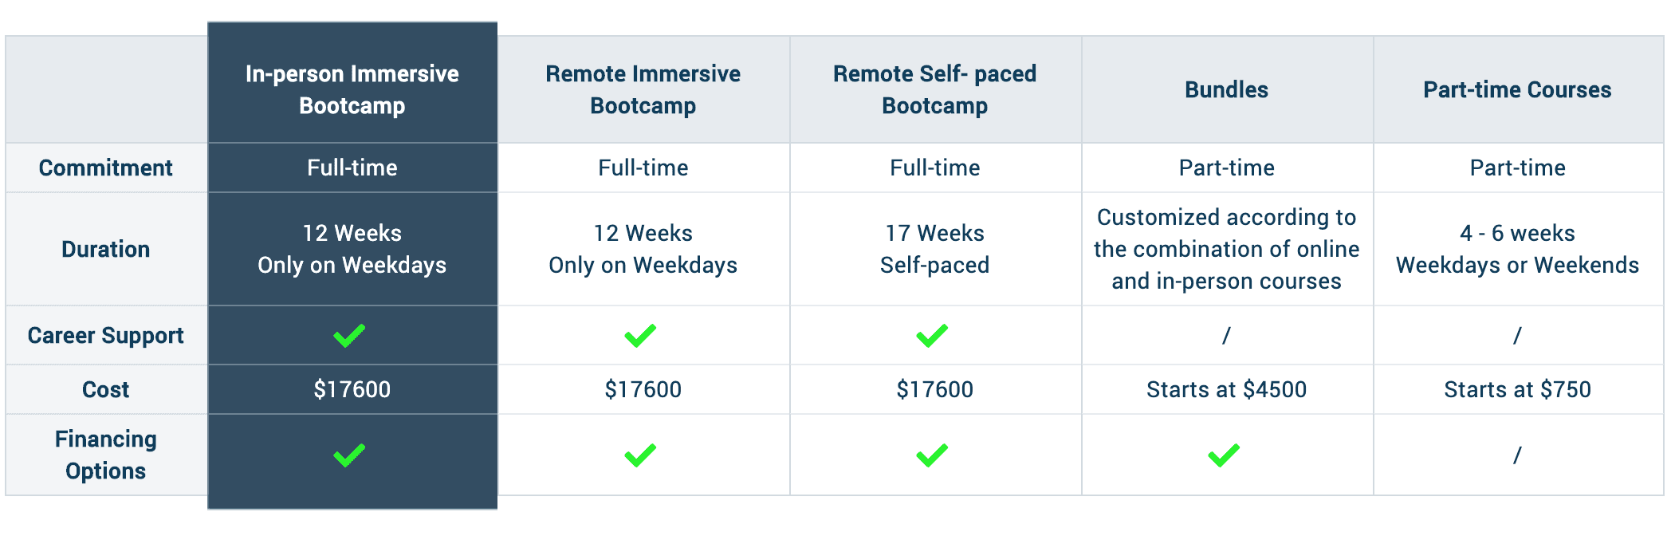Click the Commitment row label
The image size is (1671, 536).
pos(105,167)
